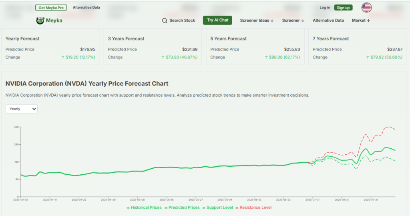Screen dimensions: 410x216
Task: Select the 5 Years Forecast card title
Action: coord(229,39)
